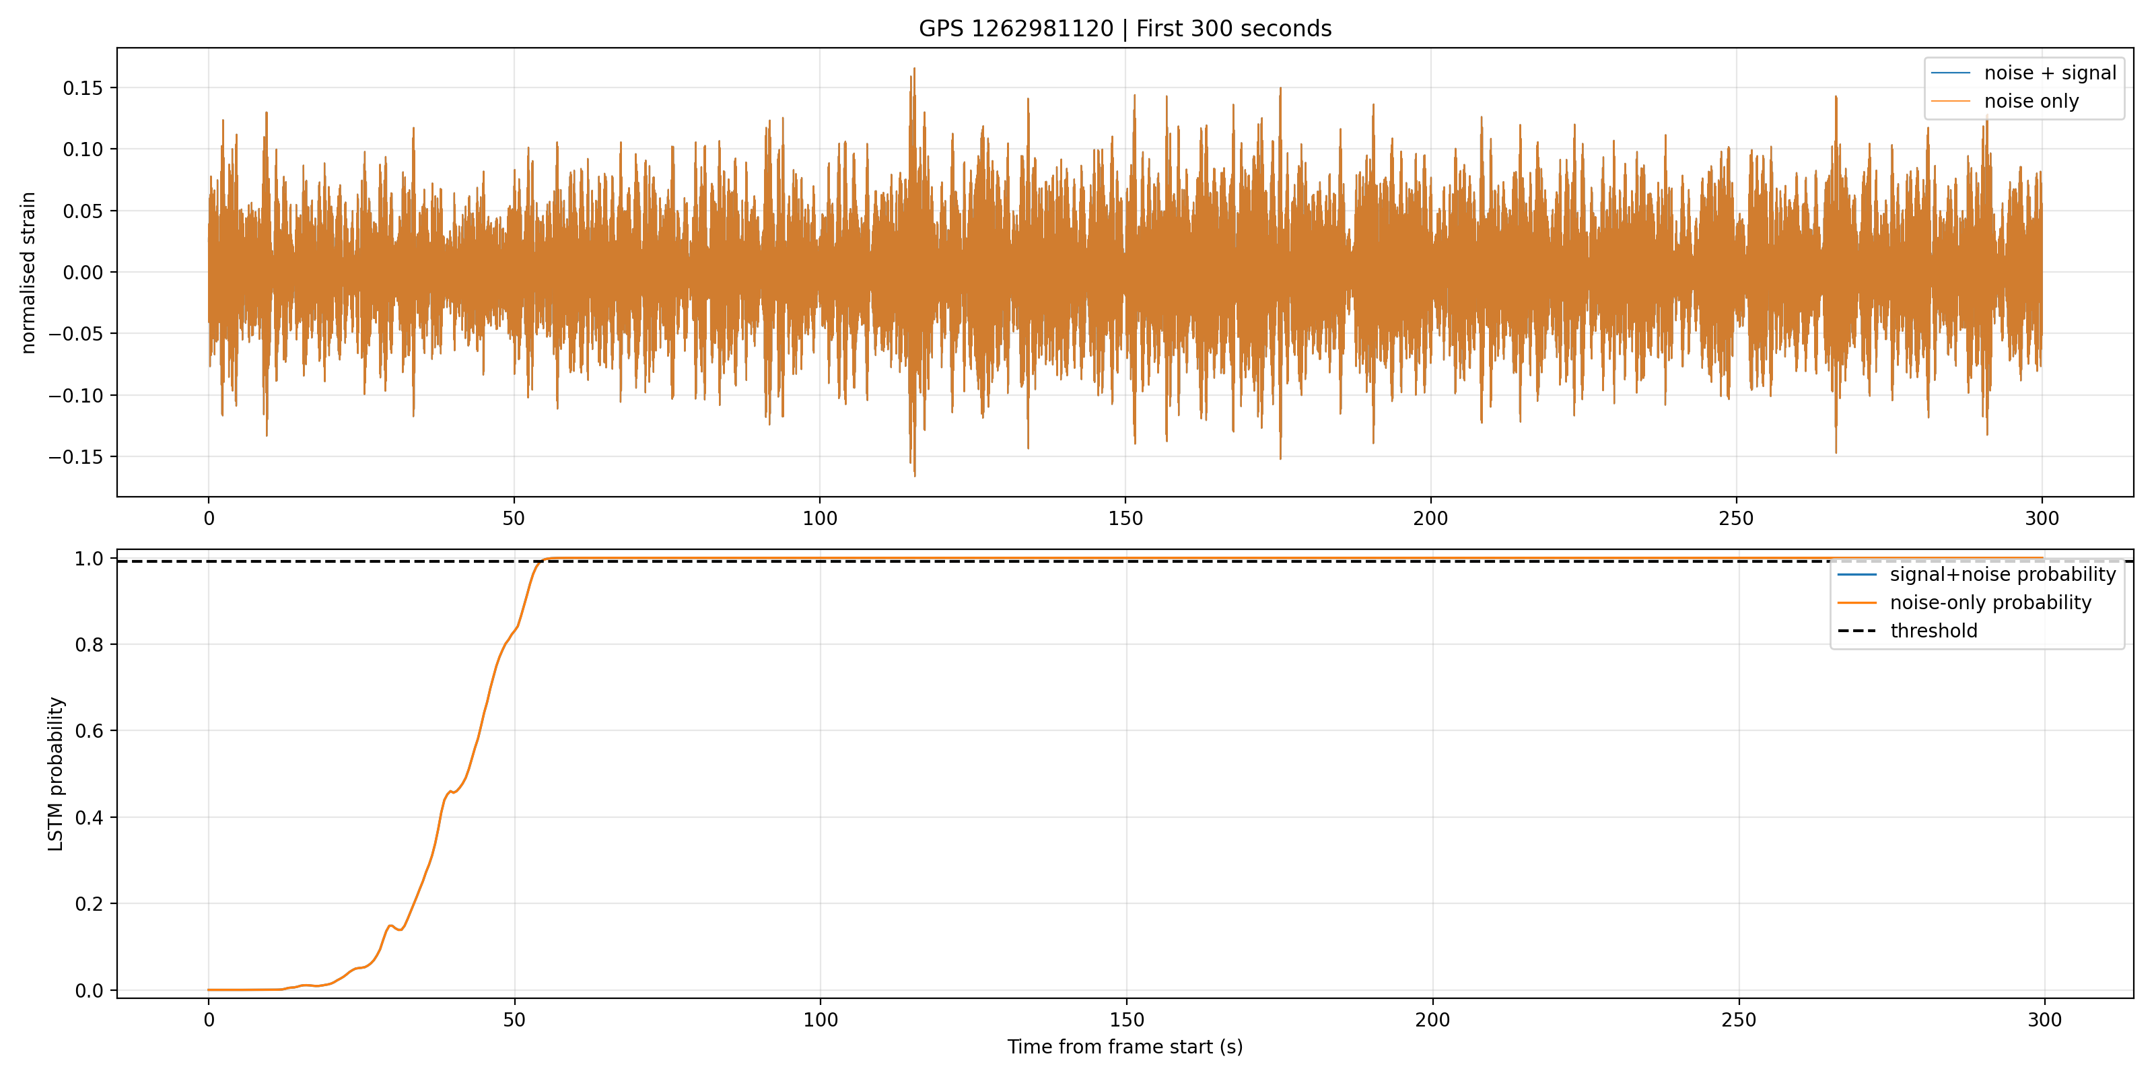Click the blue line swatch for noise + signal
The height and width of the screenshot is (1077, 2154).
[1950, 73]
